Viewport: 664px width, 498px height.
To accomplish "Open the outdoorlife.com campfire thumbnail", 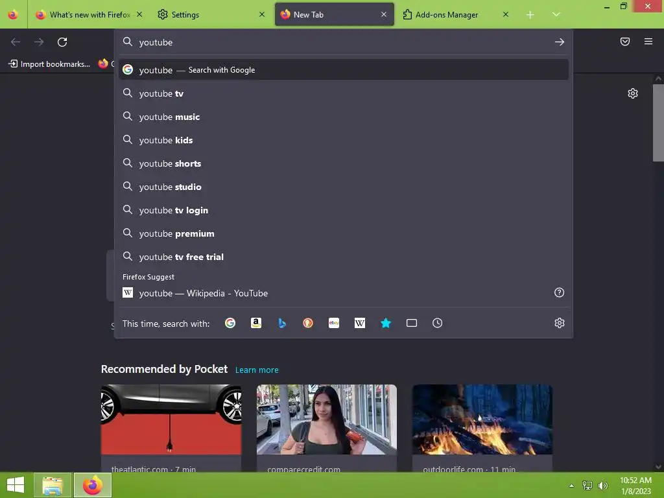I will (x=482, y=420).
